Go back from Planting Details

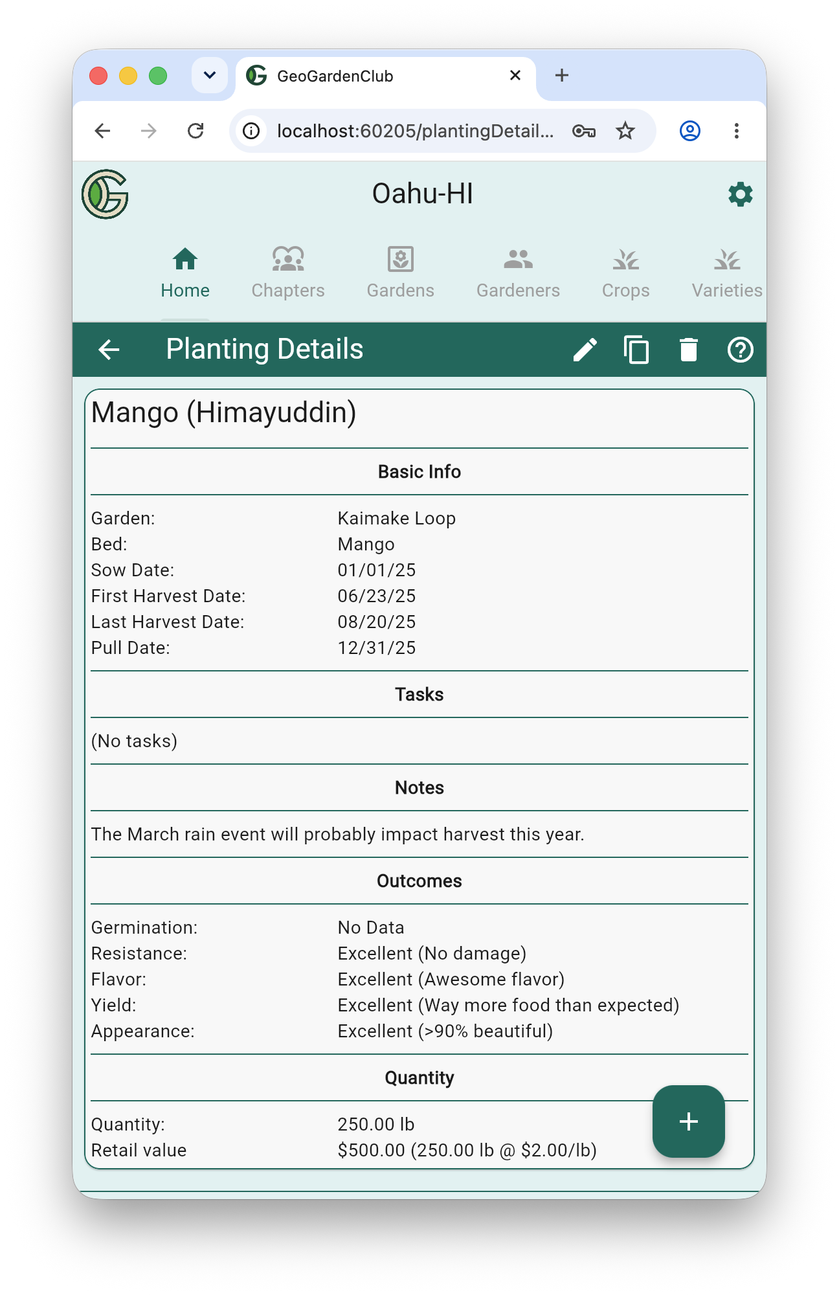(x=109, y=350)
